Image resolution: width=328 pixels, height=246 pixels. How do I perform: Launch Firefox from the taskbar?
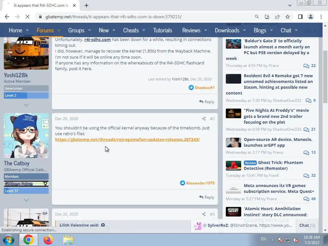click(48, 240)
